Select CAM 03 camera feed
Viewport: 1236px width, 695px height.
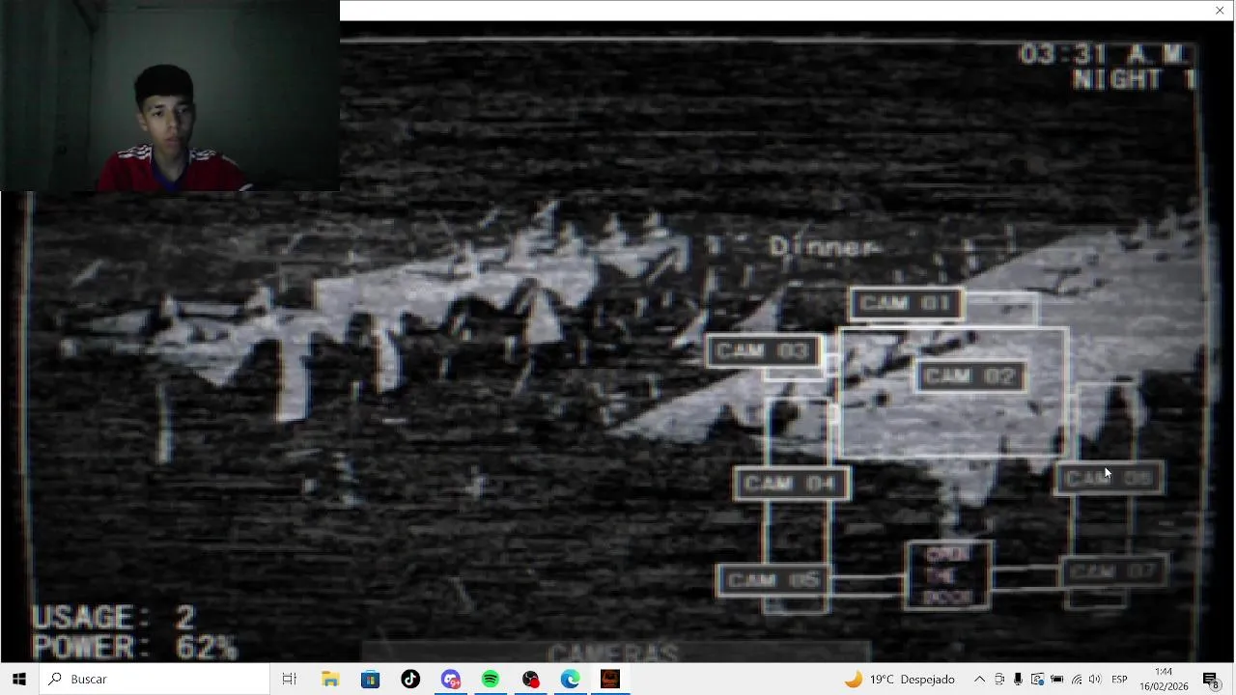764,351
